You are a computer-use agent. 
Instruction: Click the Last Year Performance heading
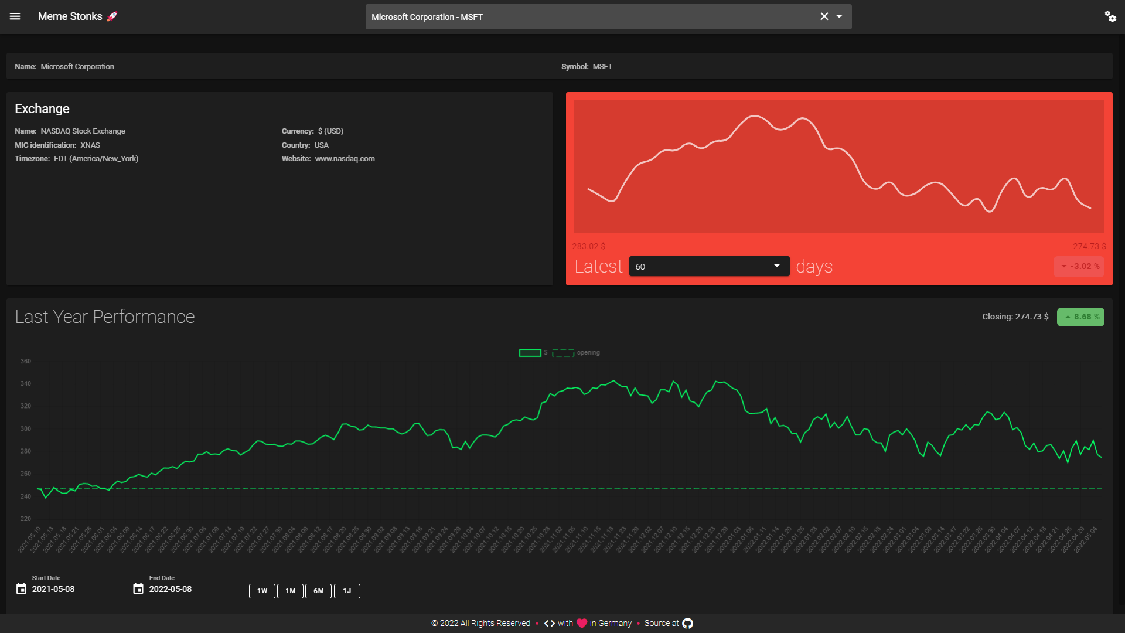[x=105, y=316]
